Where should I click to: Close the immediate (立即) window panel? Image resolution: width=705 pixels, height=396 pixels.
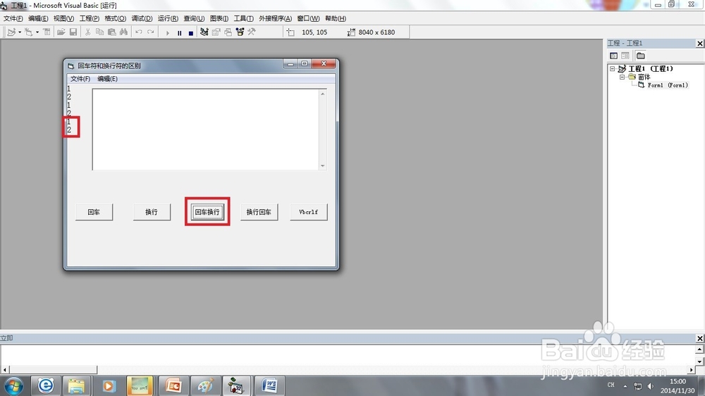699,338
